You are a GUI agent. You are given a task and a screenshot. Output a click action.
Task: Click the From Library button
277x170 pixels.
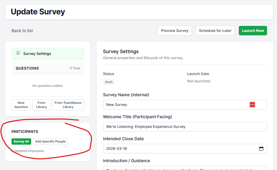click(41, 105)
